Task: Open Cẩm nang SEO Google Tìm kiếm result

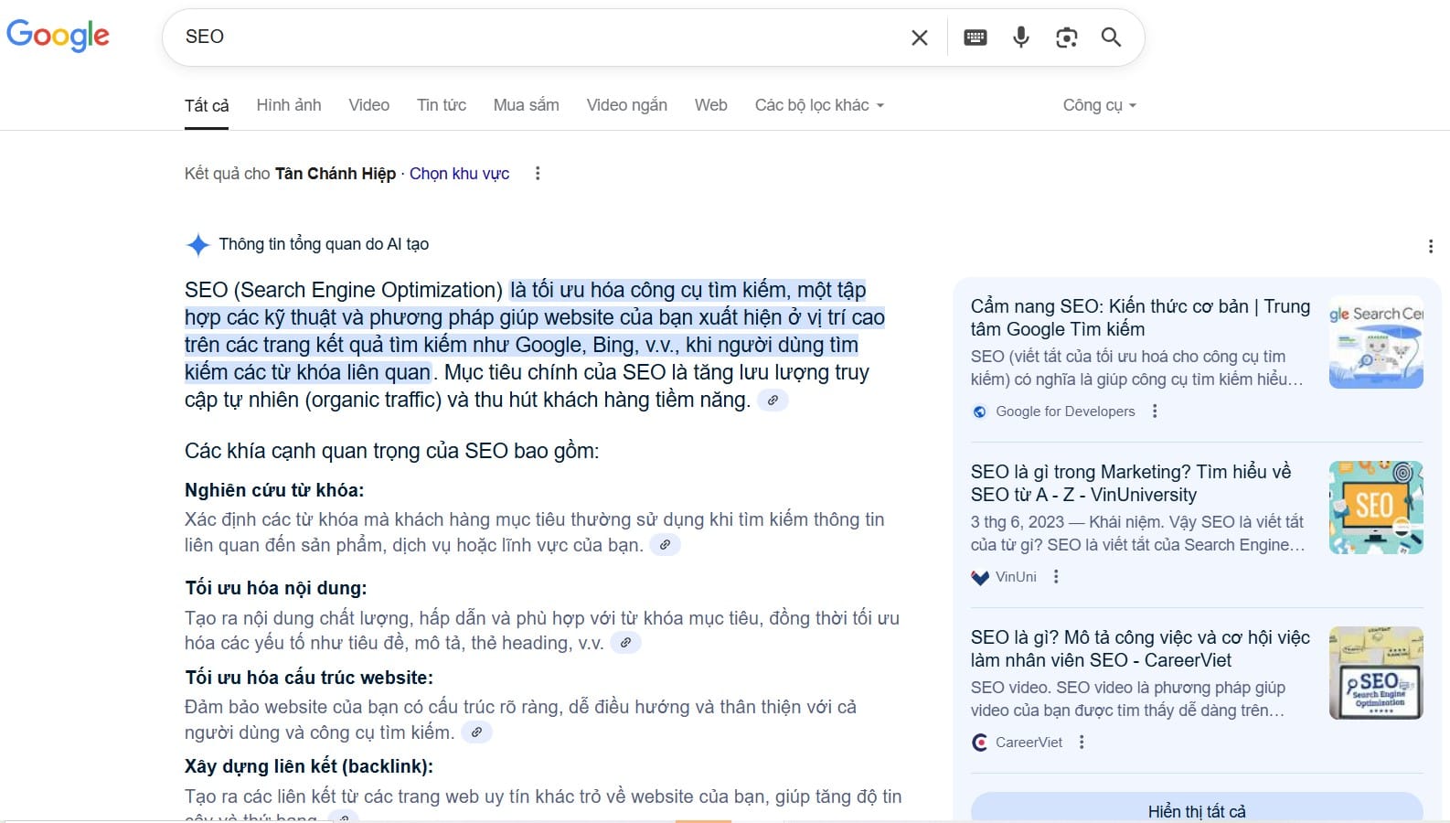Action: pos(1139,317)
